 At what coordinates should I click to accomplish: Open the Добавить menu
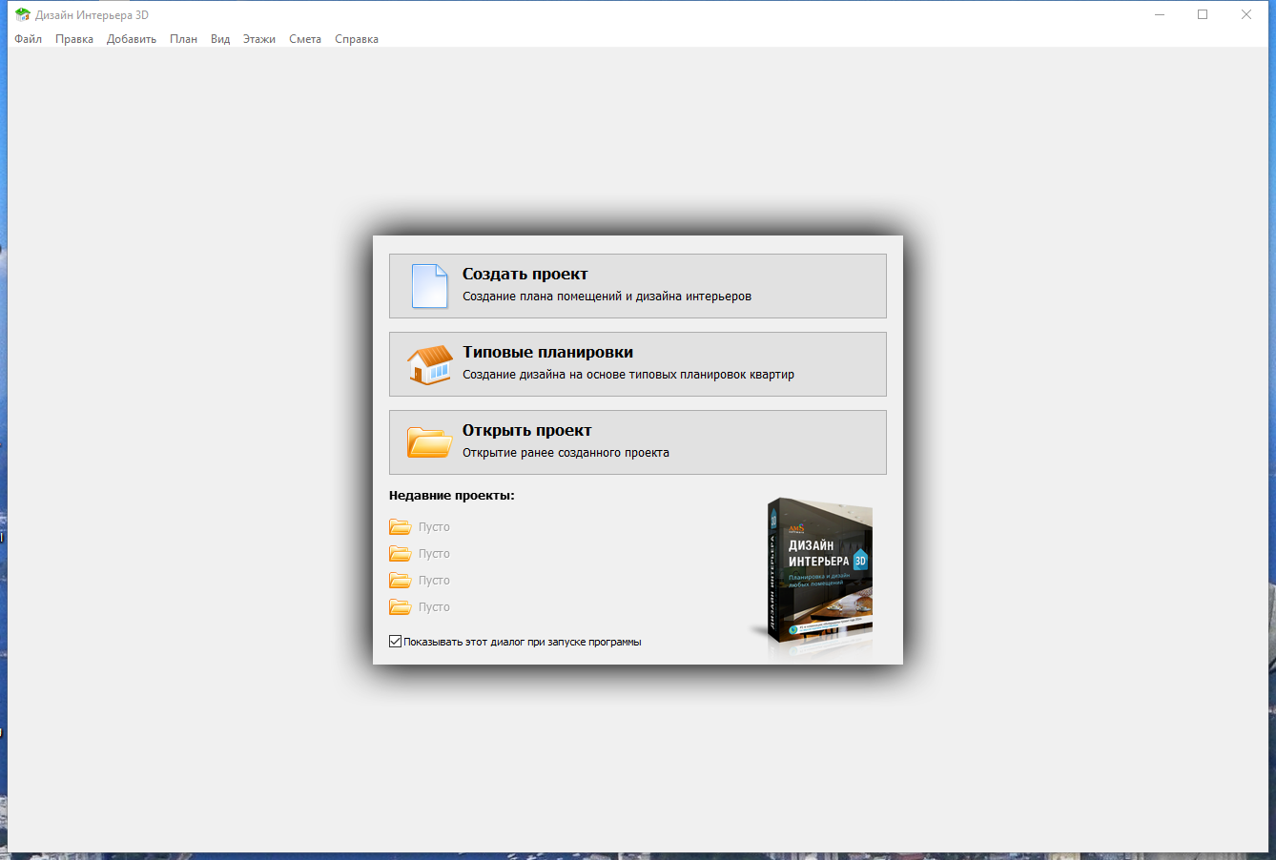[x=131, y=39]
